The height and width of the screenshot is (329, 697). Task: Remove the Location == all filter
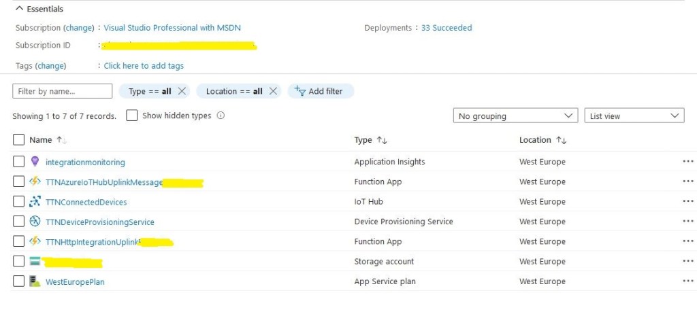tap(272, 91)
